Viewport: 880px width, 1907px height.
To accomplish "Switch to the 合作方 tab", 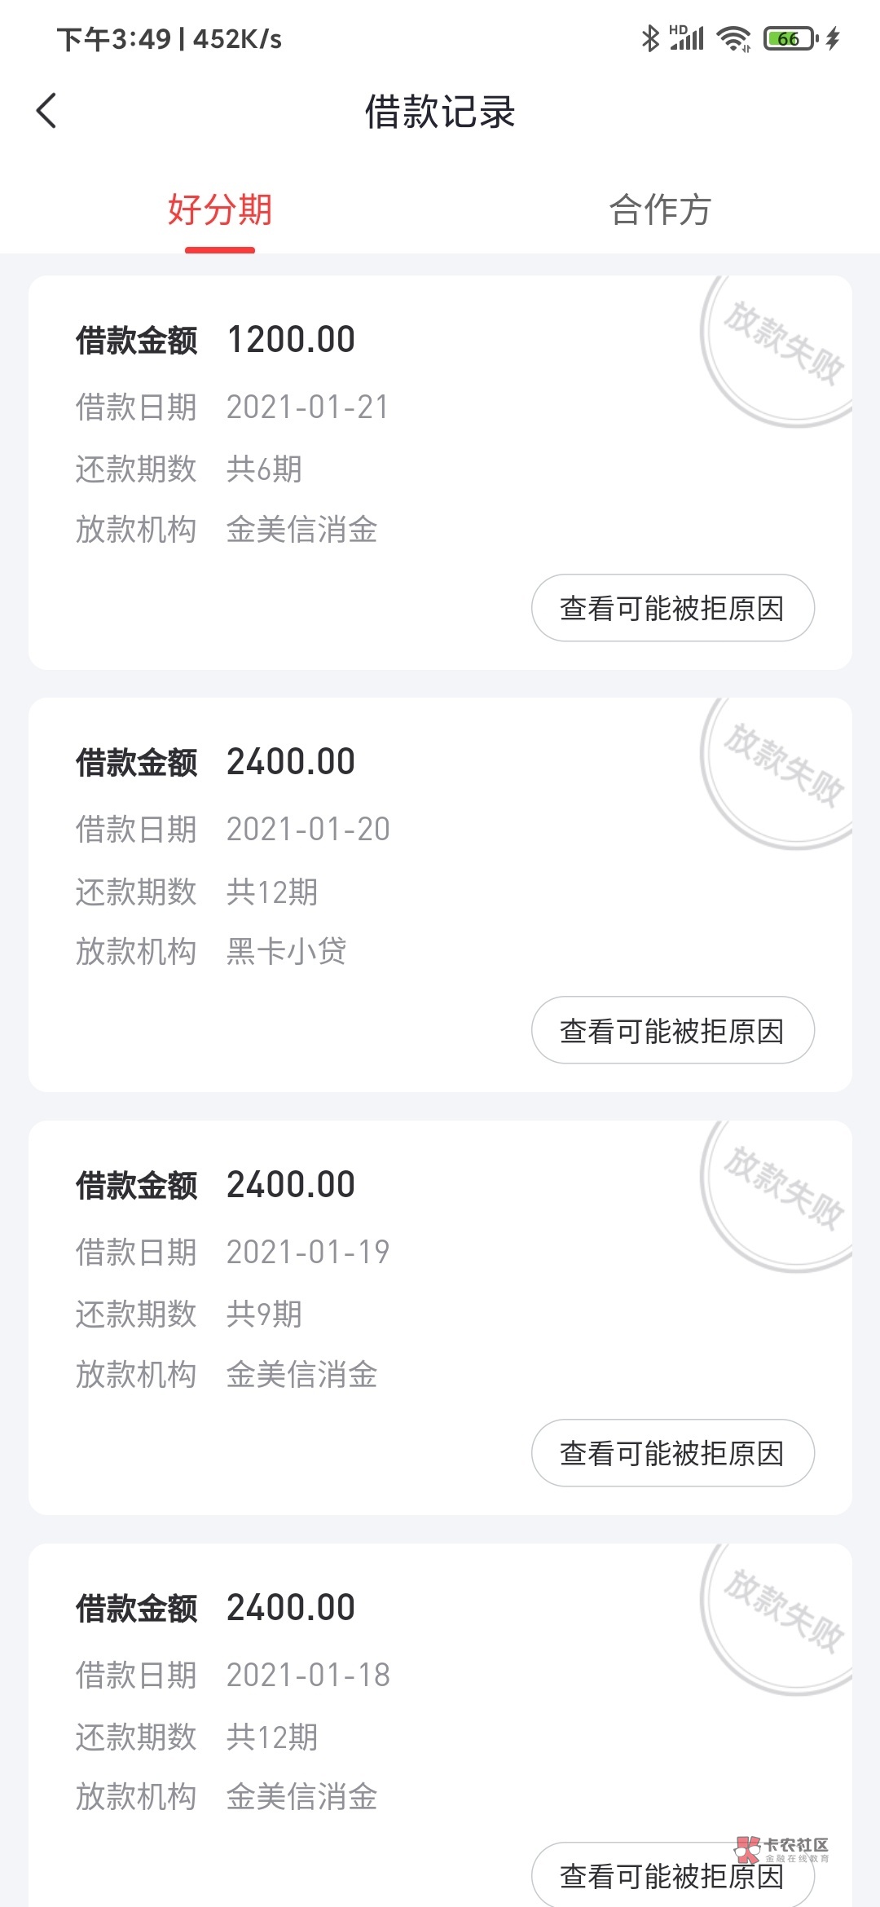I will 660,210.
